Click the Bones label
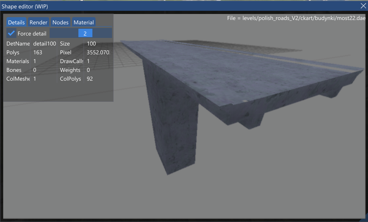Viewport: 368px width, 222px height. coord(14,70)
